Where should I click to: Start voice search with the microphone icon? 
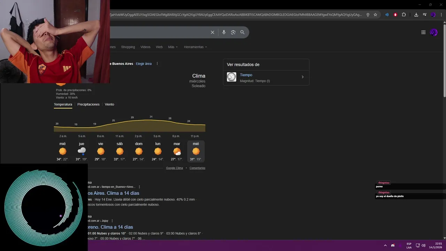(x=224, y=32)
